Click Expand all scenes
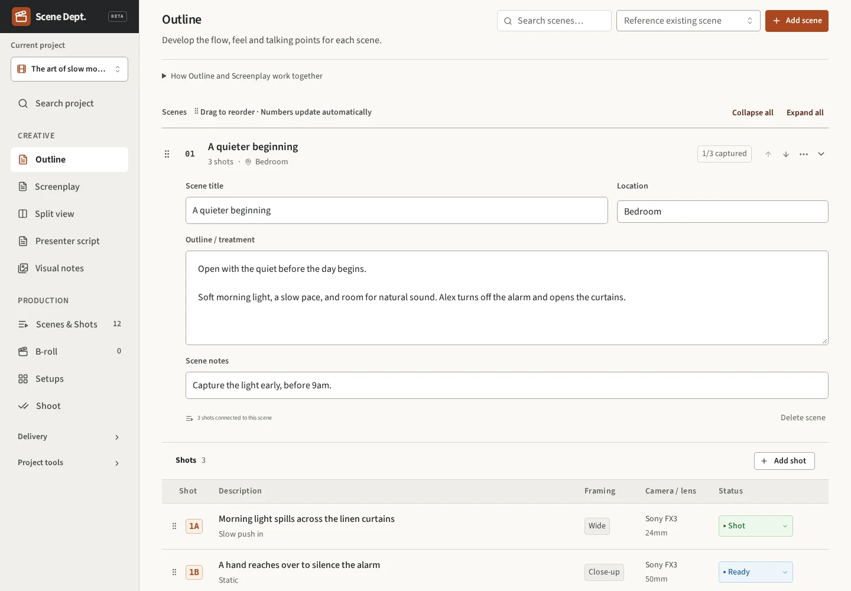851x591 pixels. pos(805,113)
